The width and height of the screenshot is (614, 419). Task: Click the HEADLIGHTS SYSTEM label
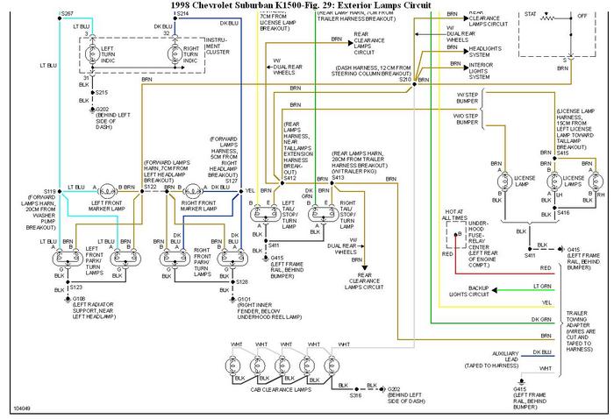[x=485, y=52]
